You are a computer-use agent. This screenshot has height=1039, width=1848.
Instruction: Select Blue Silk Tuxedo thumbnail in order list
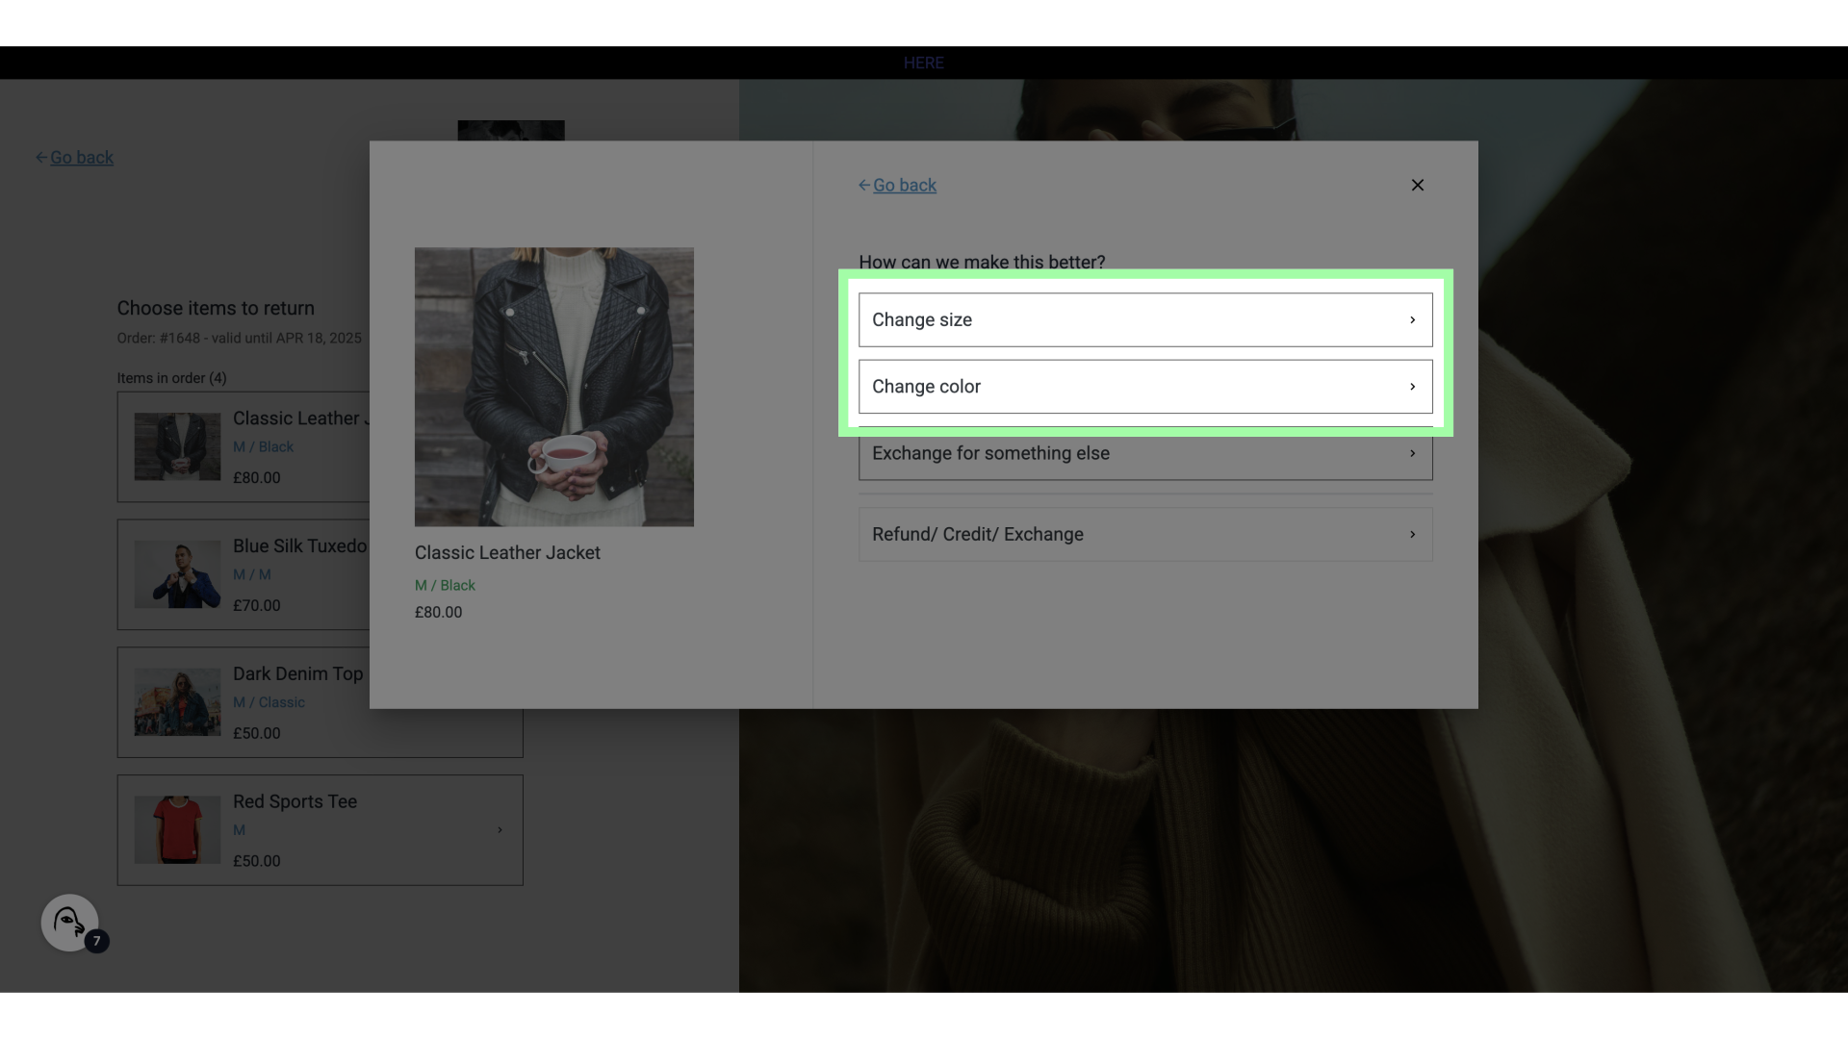tap(177, 574)
